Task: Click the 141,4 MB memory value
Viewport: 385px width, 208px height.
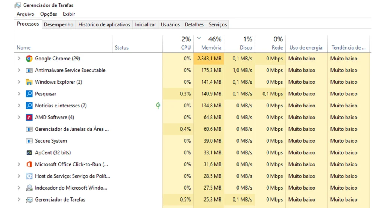Action: 211,82
